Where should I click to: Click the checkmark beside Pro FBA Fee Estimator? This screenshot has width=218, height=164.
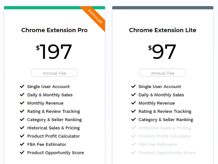[x=22, y=144]
